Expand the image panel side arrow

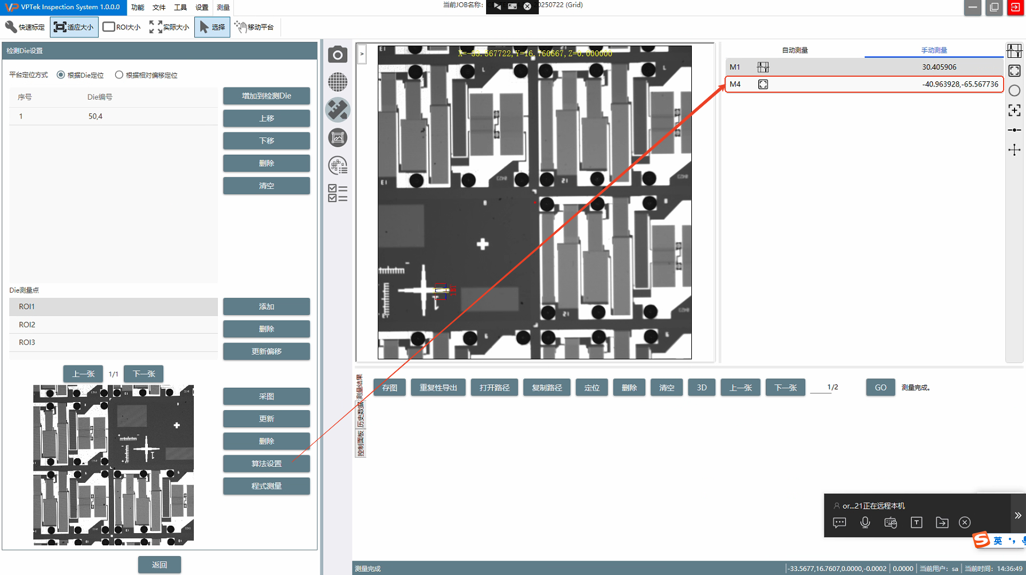coord(362,54)
